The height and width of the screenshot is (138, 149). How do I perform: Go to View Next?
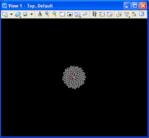109,14
